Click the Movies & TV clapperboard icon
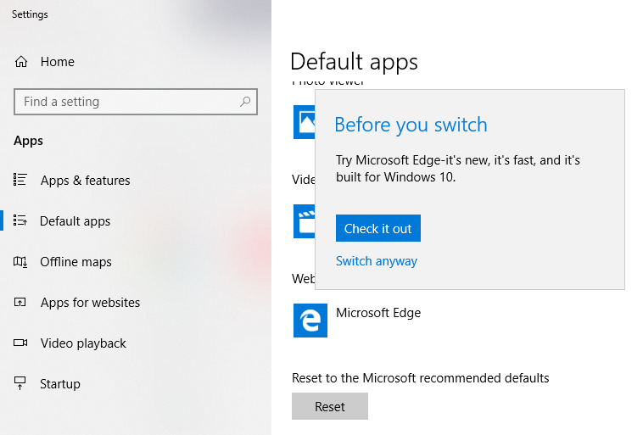Screen dimensions: 643x435 point(304,221)
